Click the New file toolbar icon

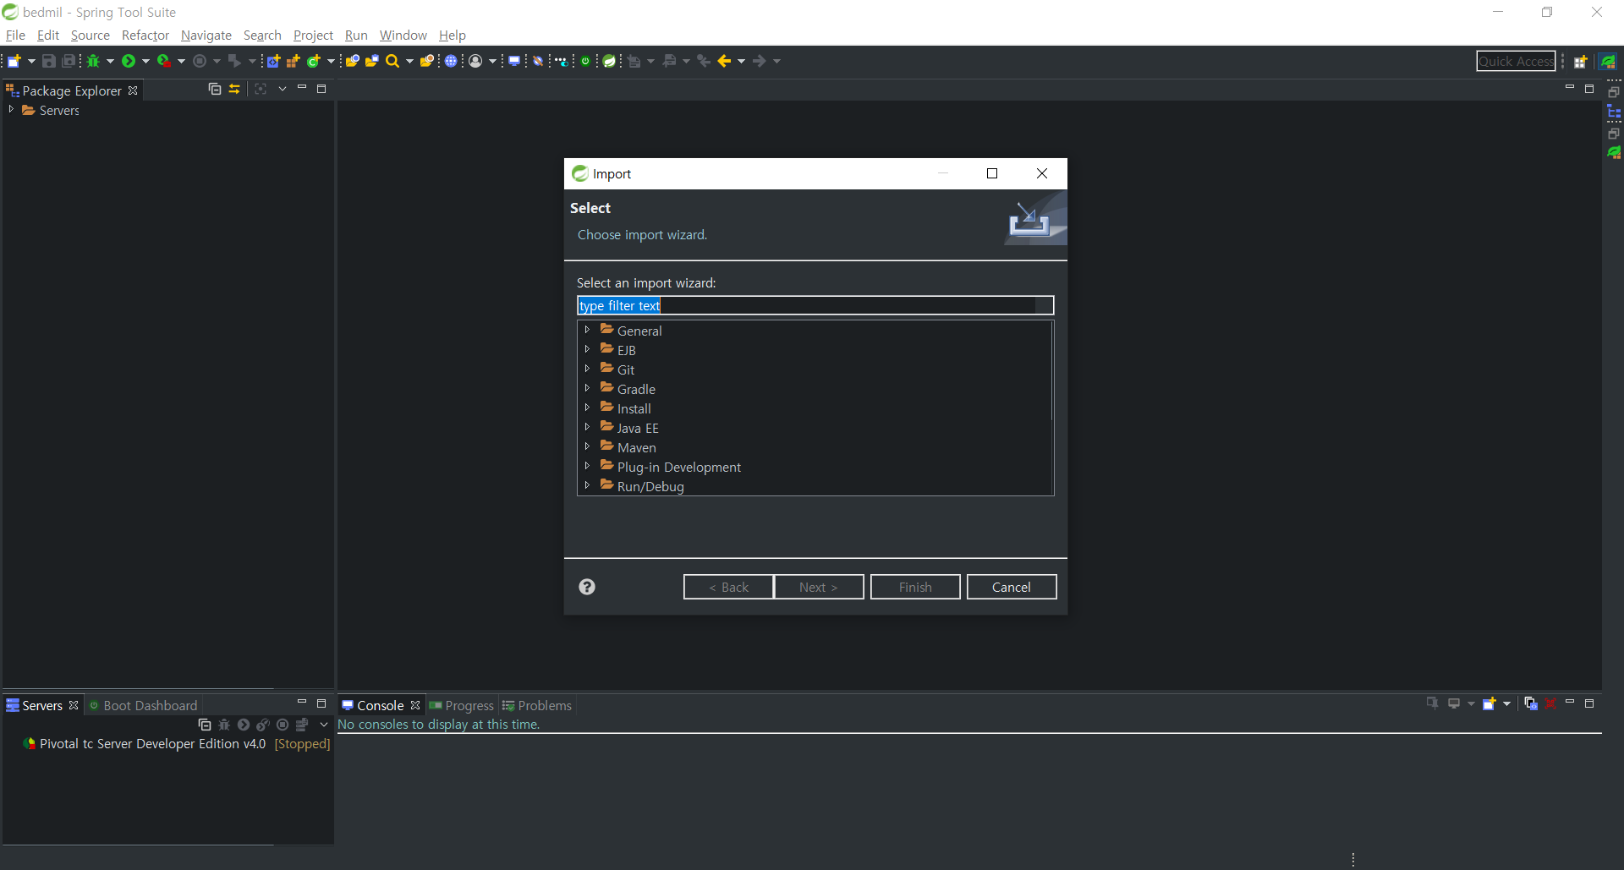[14, 61]
